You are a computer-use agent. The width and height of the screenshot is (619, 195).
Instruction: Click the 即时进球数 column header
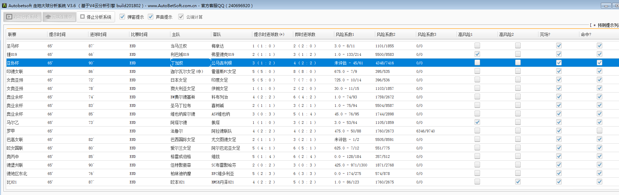305,34
